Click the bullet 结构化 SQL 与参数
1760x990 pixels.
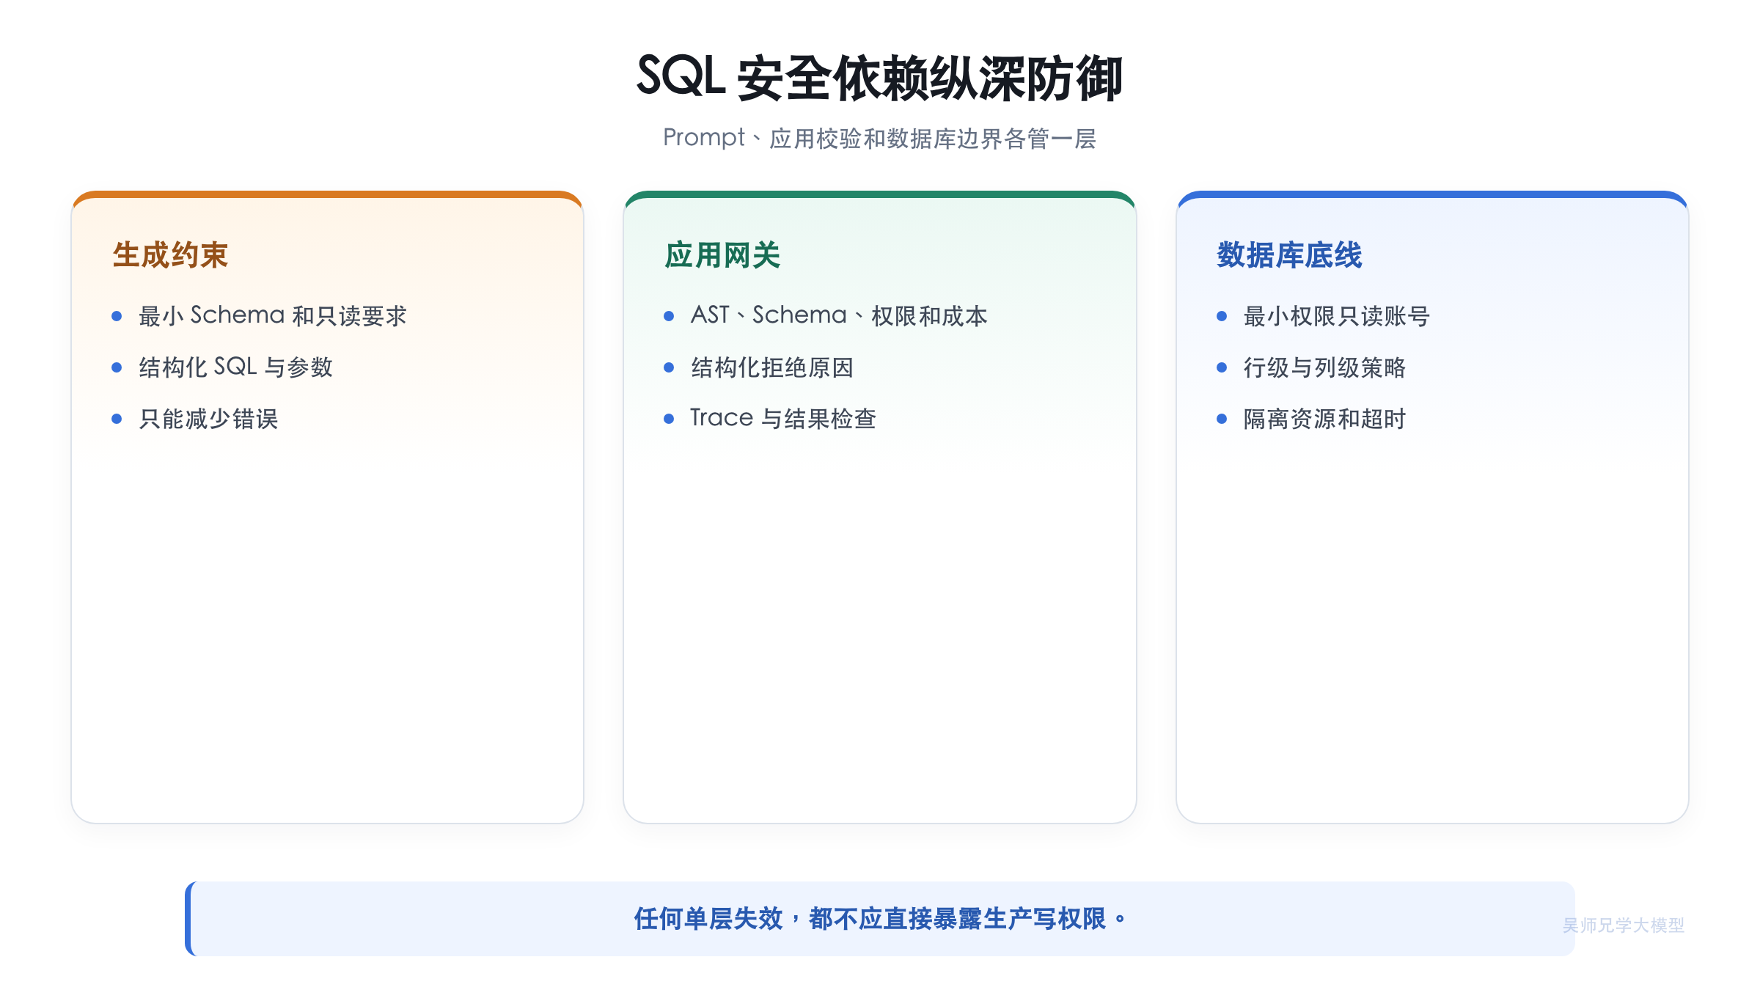[x=236, y=367]
